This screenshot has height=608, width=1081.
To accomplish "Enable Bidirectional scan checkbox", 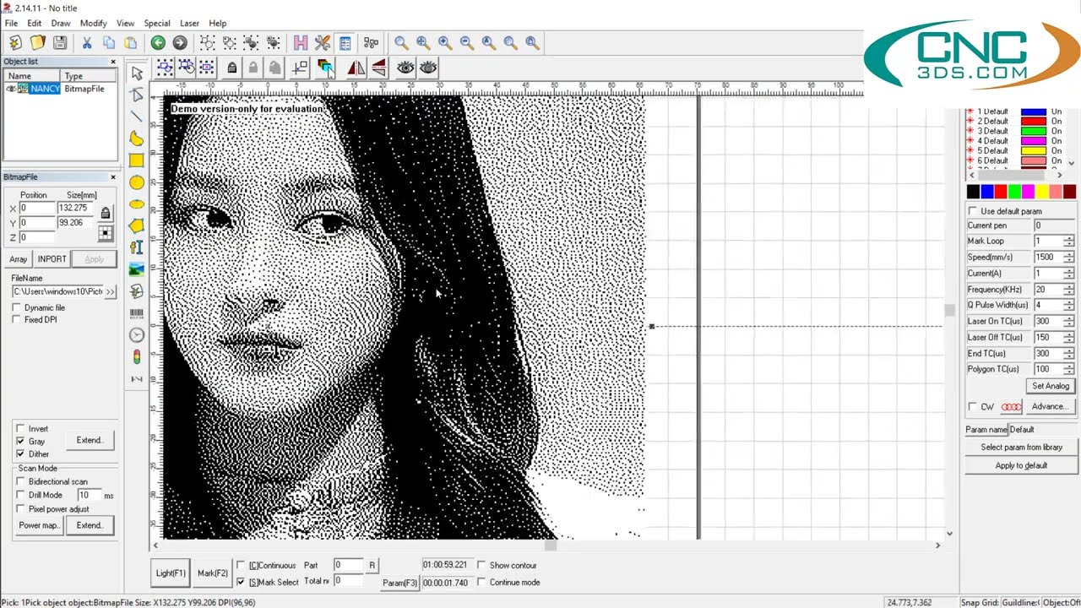I will click(21, 482).
